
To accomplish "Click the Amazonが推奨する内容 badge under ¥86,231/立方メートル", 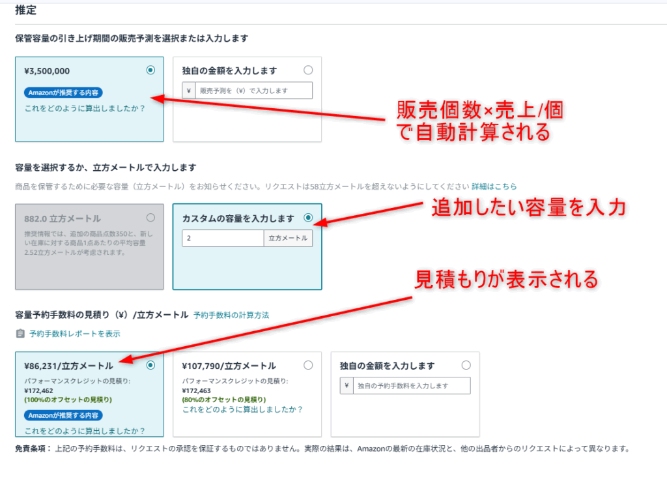I will [64, 415].
